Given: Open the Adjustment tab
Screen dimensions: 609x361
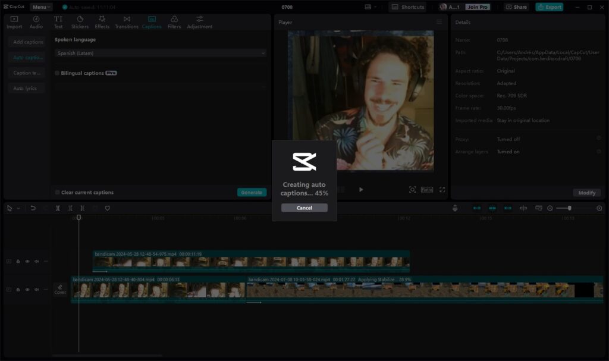Looking at the screenshot, I should (x=200, y=23).
